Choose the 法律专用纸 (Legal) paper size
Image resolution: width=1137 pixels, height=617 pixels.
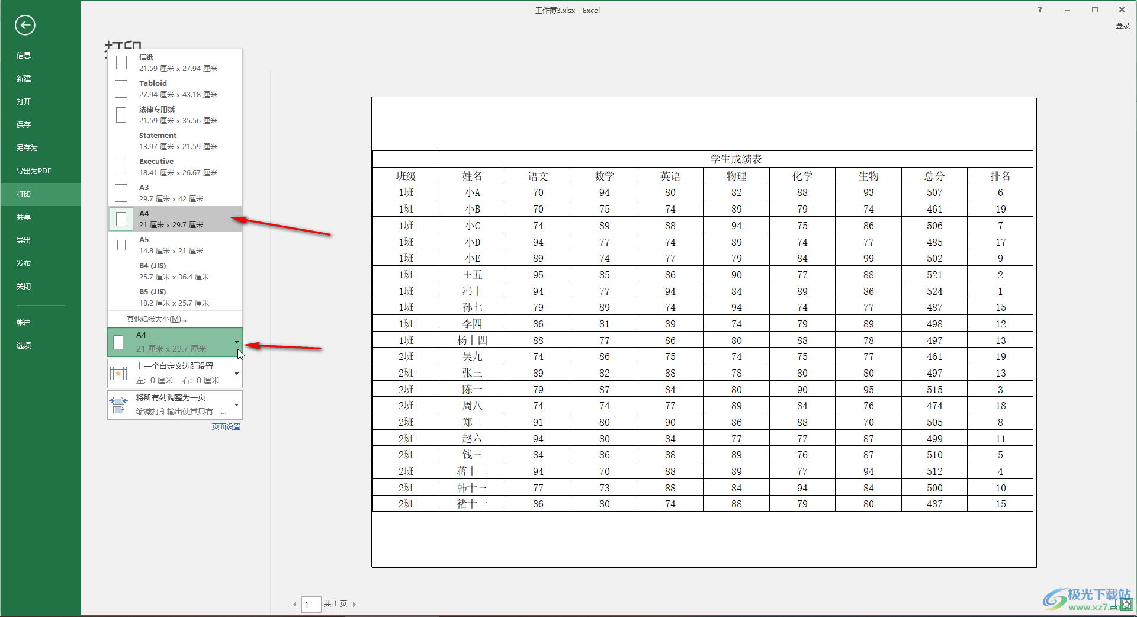175,115
